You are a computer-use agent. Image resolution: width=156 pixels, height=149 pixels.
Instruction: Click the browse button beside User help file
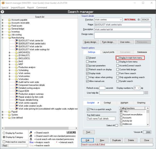(x=146, y=93)
